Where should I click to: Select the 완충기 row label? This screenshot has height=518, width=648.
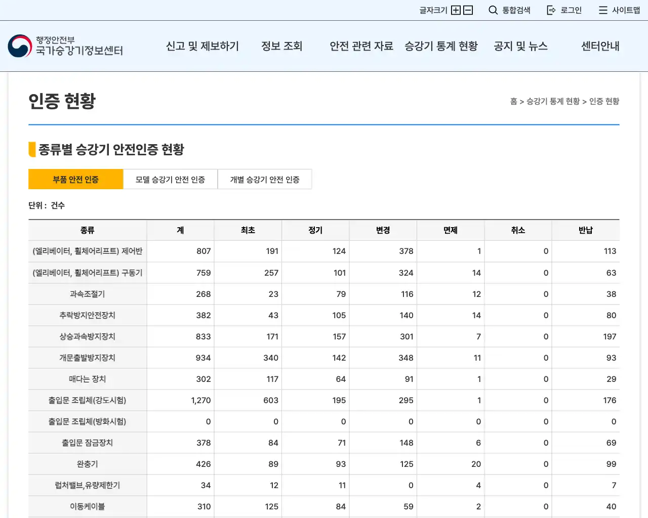[88, 464]
